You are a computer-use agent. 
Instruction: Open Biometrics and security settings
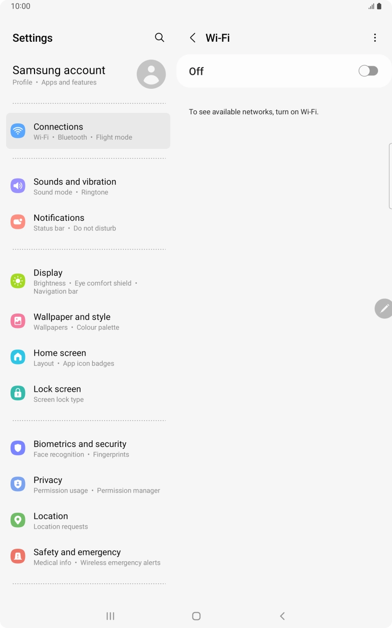point(88,448)
